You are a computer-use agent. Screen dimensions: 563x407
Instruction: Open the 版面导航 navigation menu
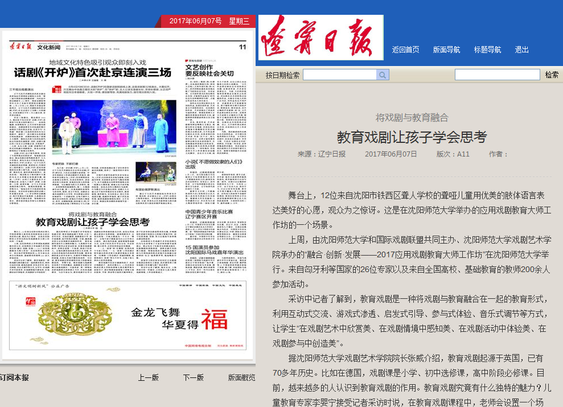(446, 50)
